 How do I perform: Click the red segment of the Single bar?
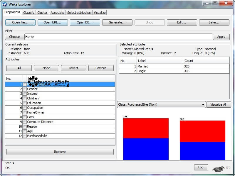pyautogui.click(x=202, y=131)
